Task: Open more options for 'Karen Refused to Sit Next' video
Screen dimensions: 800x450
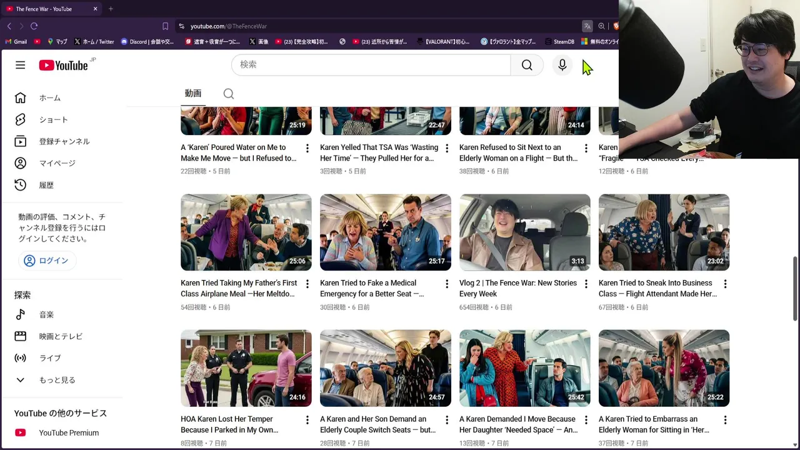Action: (x=586, y=148)
